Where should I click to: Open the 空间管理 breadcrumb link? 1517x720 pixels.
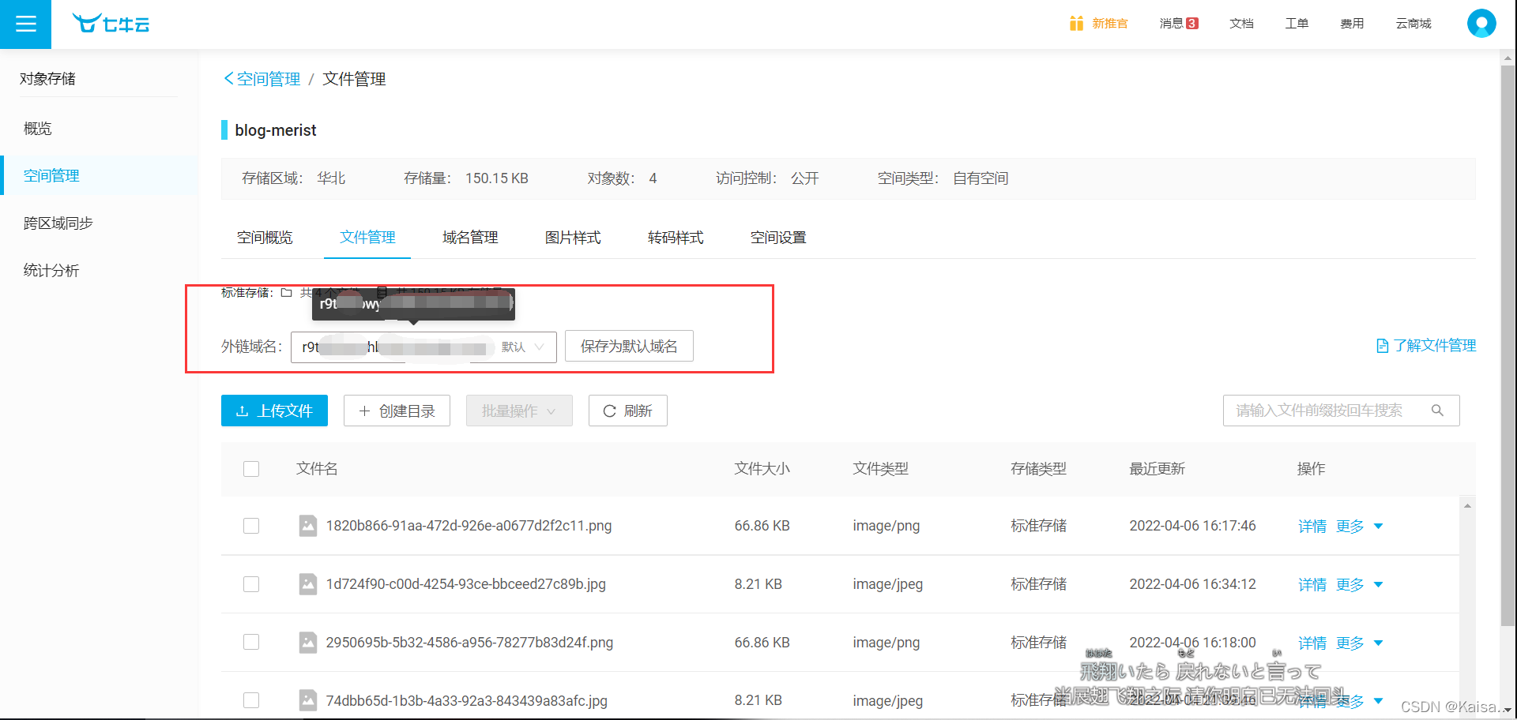(266, 78)
